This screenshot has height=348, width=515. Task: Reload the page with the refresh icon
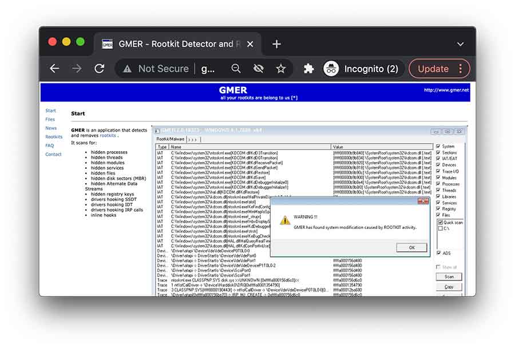click(99, 69)
